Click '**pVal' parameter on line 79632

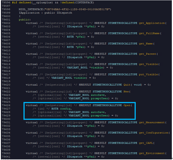coord(89,126)
